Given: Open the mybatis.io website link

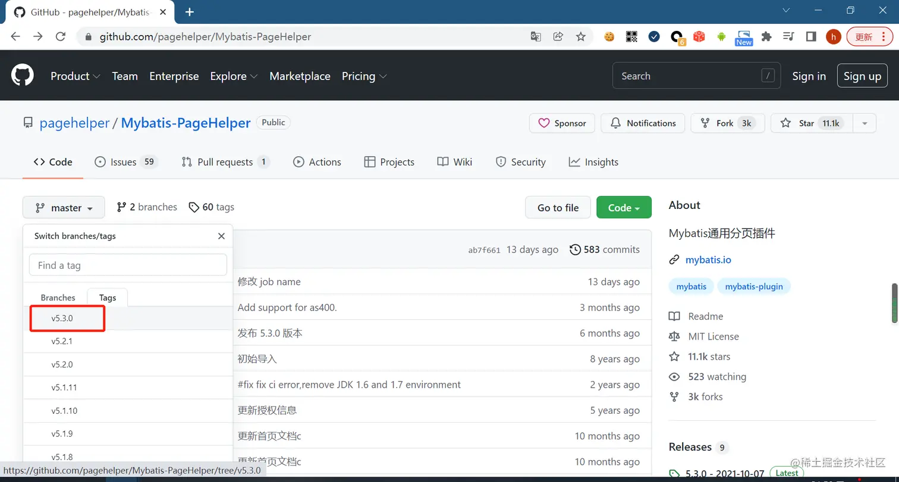Looking at the screenshot, I should [708, 259].
